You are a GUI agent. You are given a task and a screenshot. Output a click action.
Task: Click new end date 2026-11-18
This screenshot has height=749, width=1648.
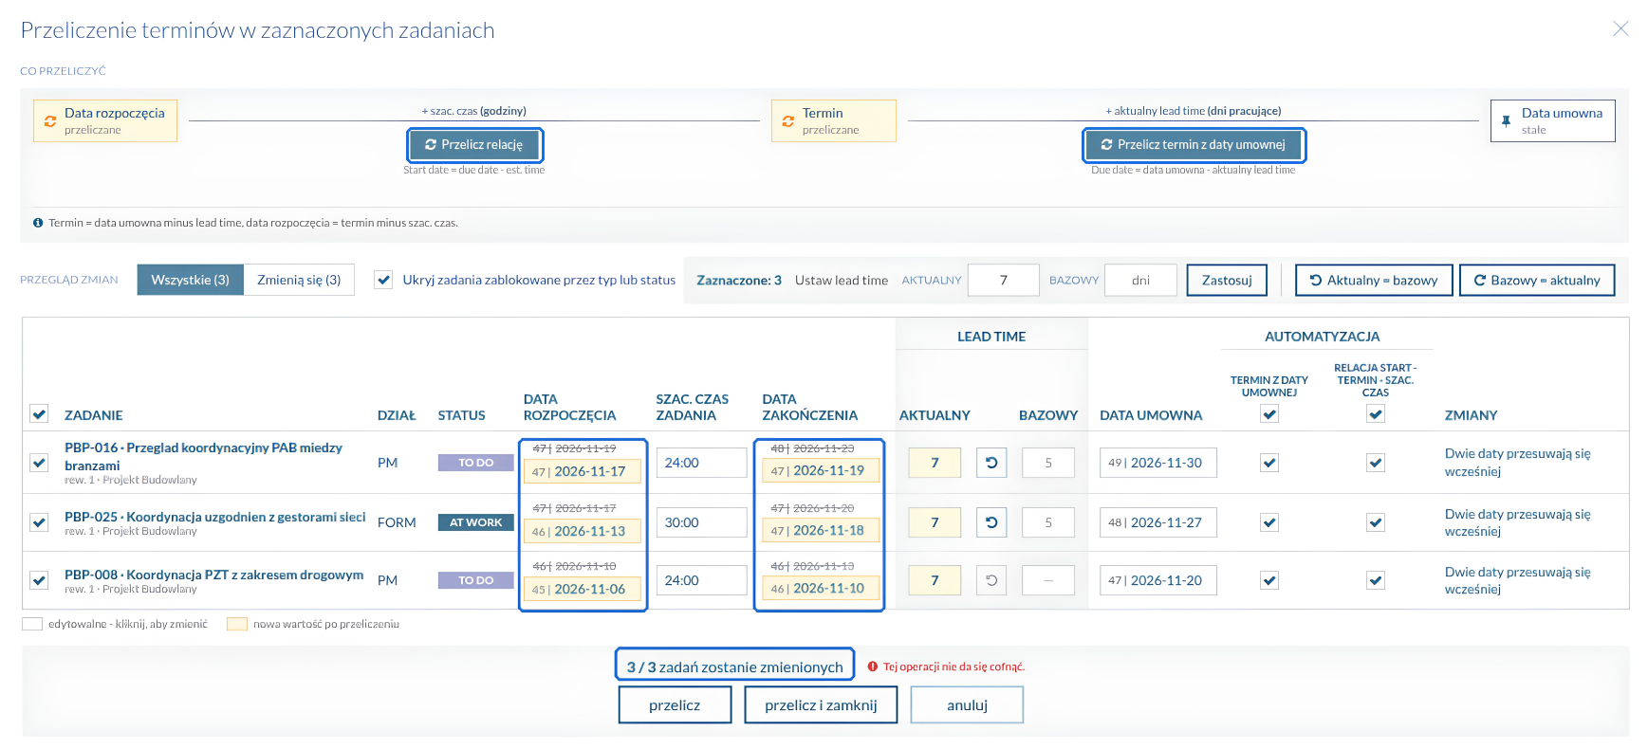coord(821,530)
